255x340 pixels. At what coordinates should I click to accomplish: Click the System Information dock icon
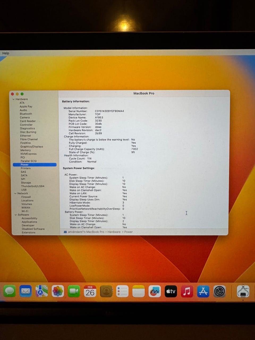[x=243, y=292]
